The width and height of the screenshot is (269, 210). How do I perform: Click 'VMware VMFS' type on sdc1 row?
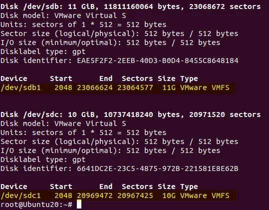pos(205,195)
